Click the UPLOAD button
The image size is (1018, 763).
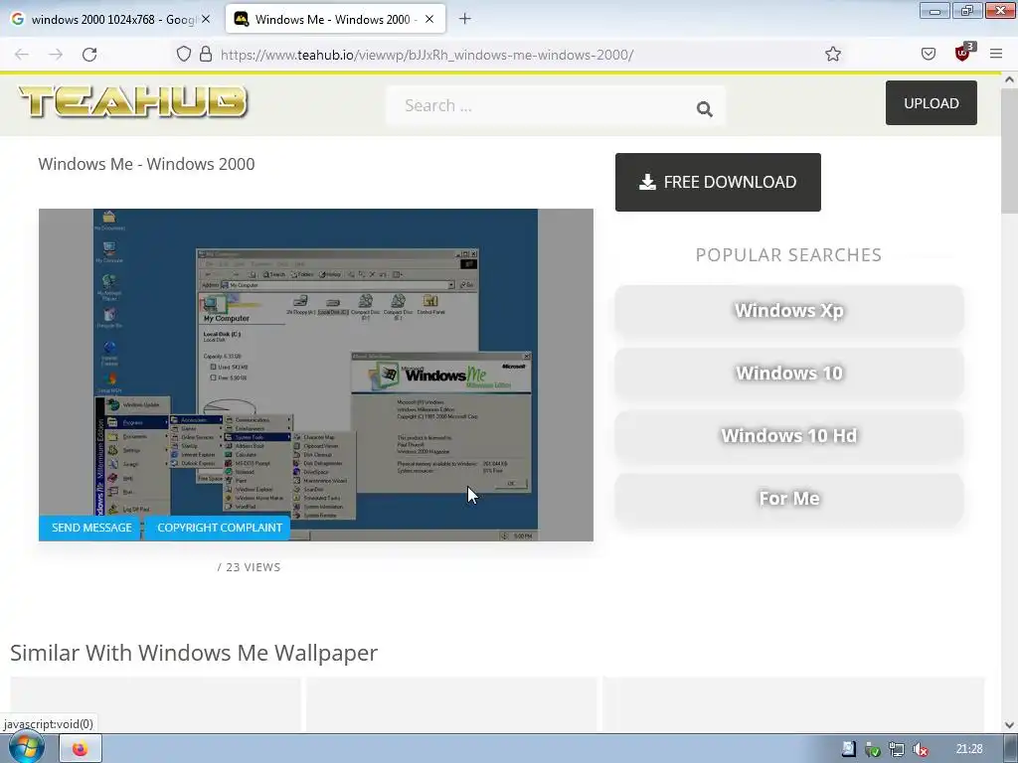click(x=931, y=103)
